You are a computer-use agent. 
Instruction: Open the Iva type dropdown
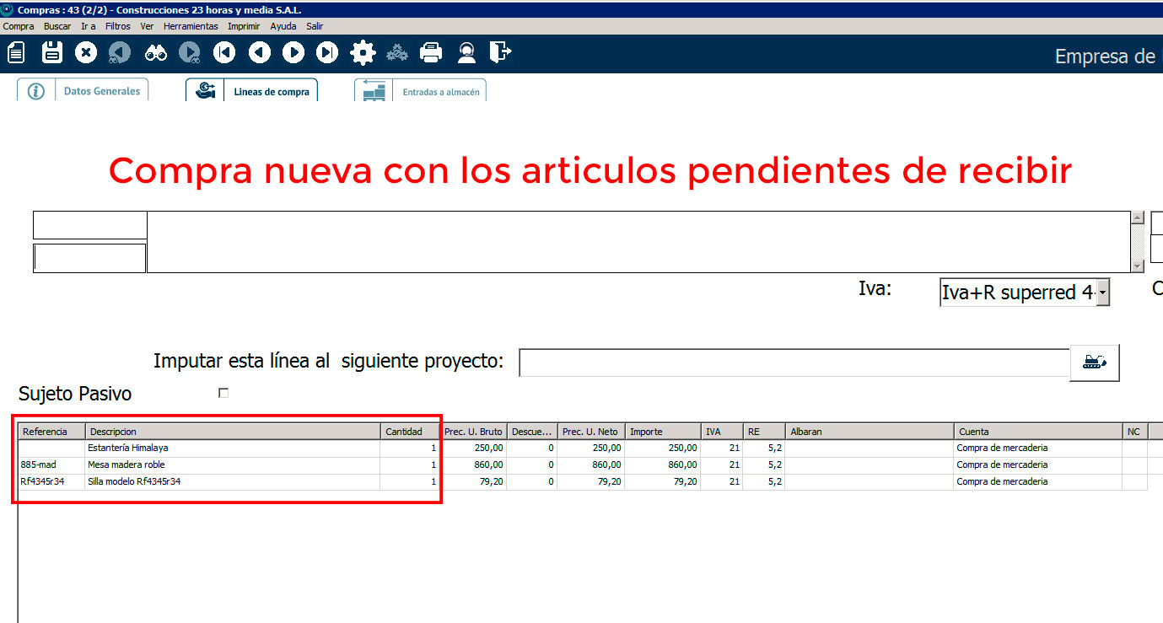tap(1102, 293)
